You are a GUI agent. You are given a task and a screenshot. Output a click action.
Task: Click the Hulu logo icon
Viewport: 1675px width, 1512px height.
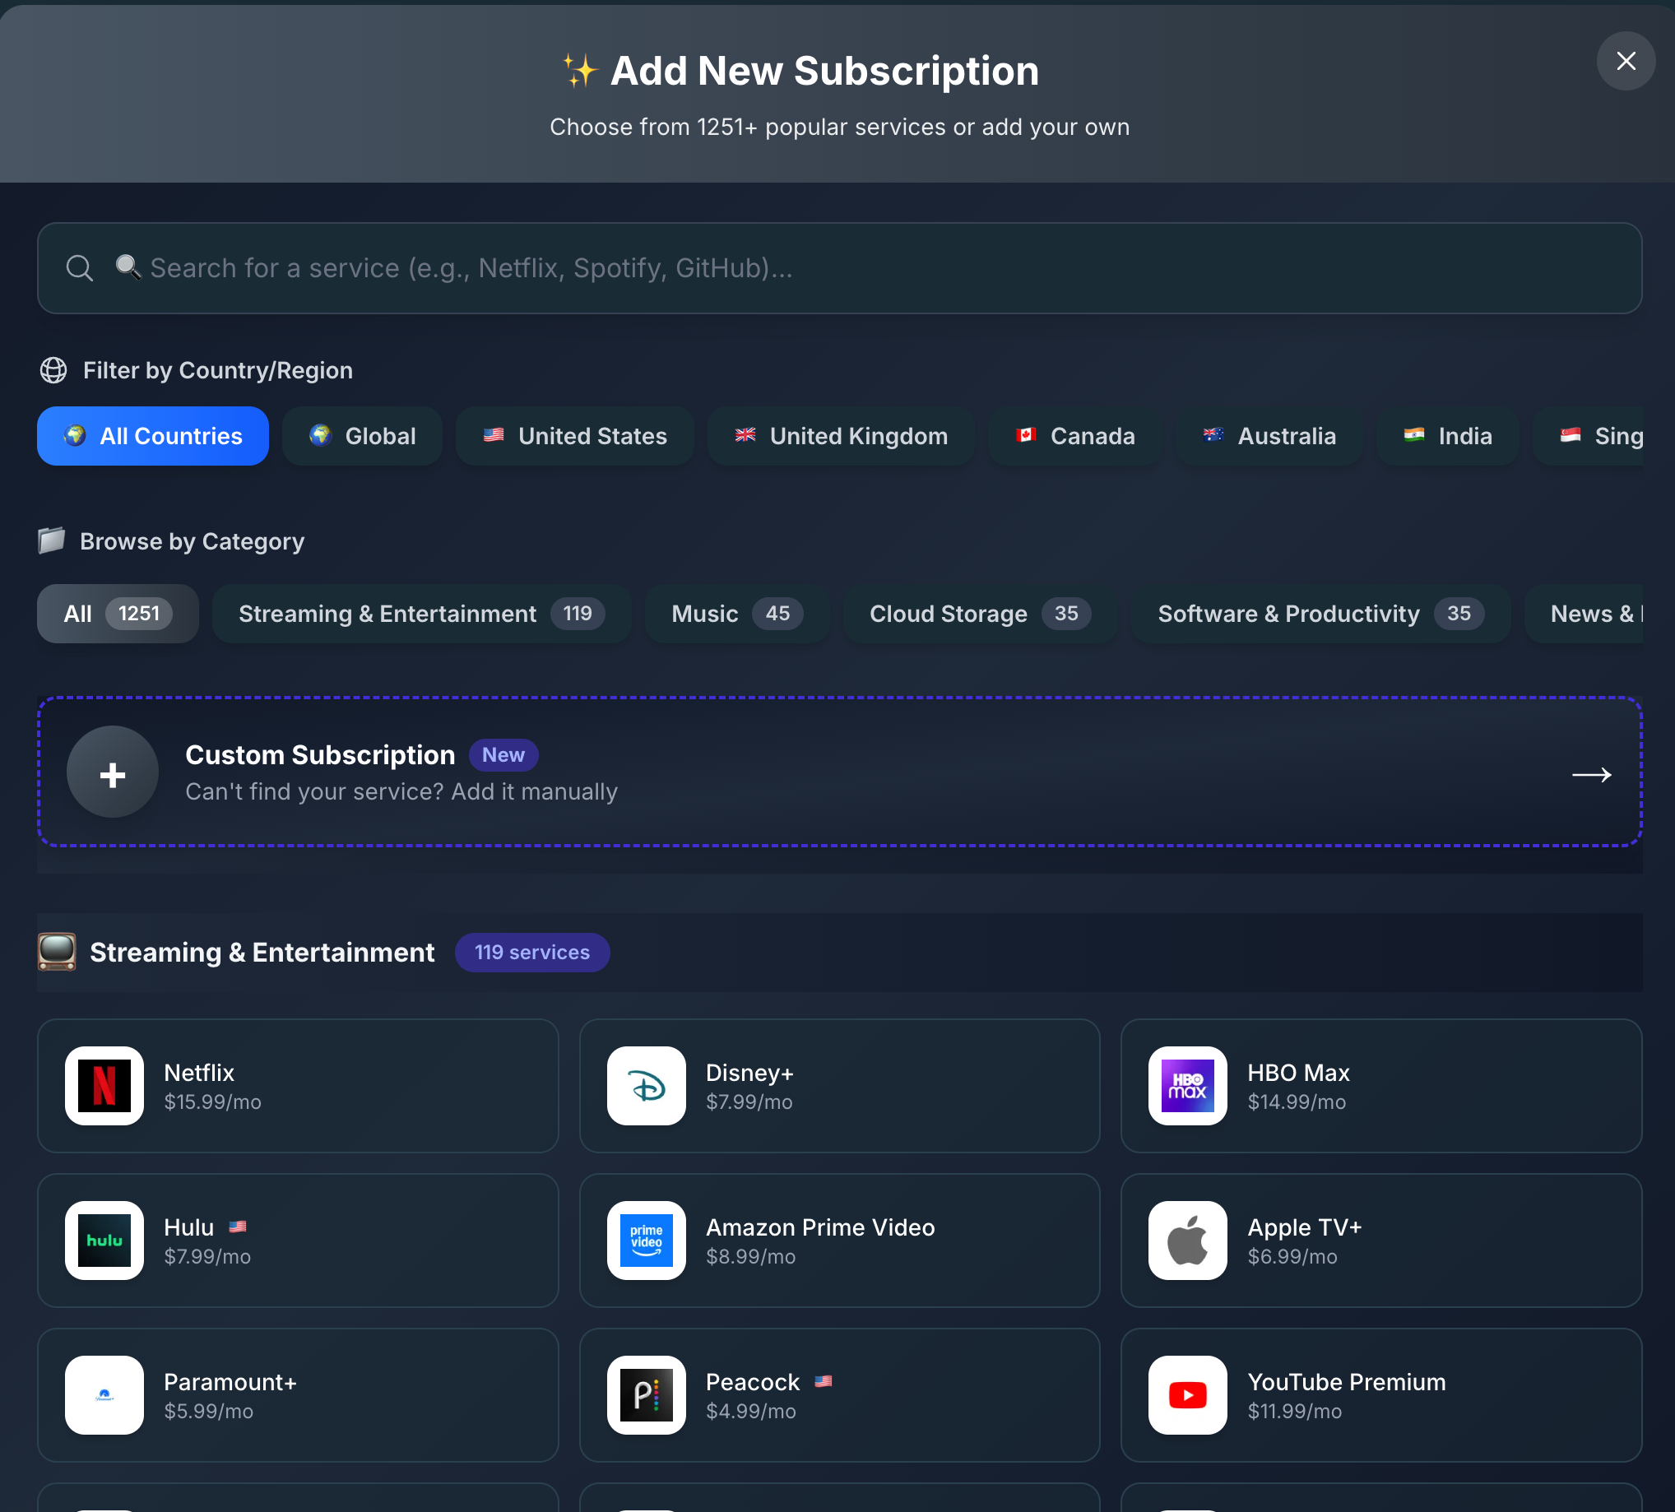click(104, 1241)
